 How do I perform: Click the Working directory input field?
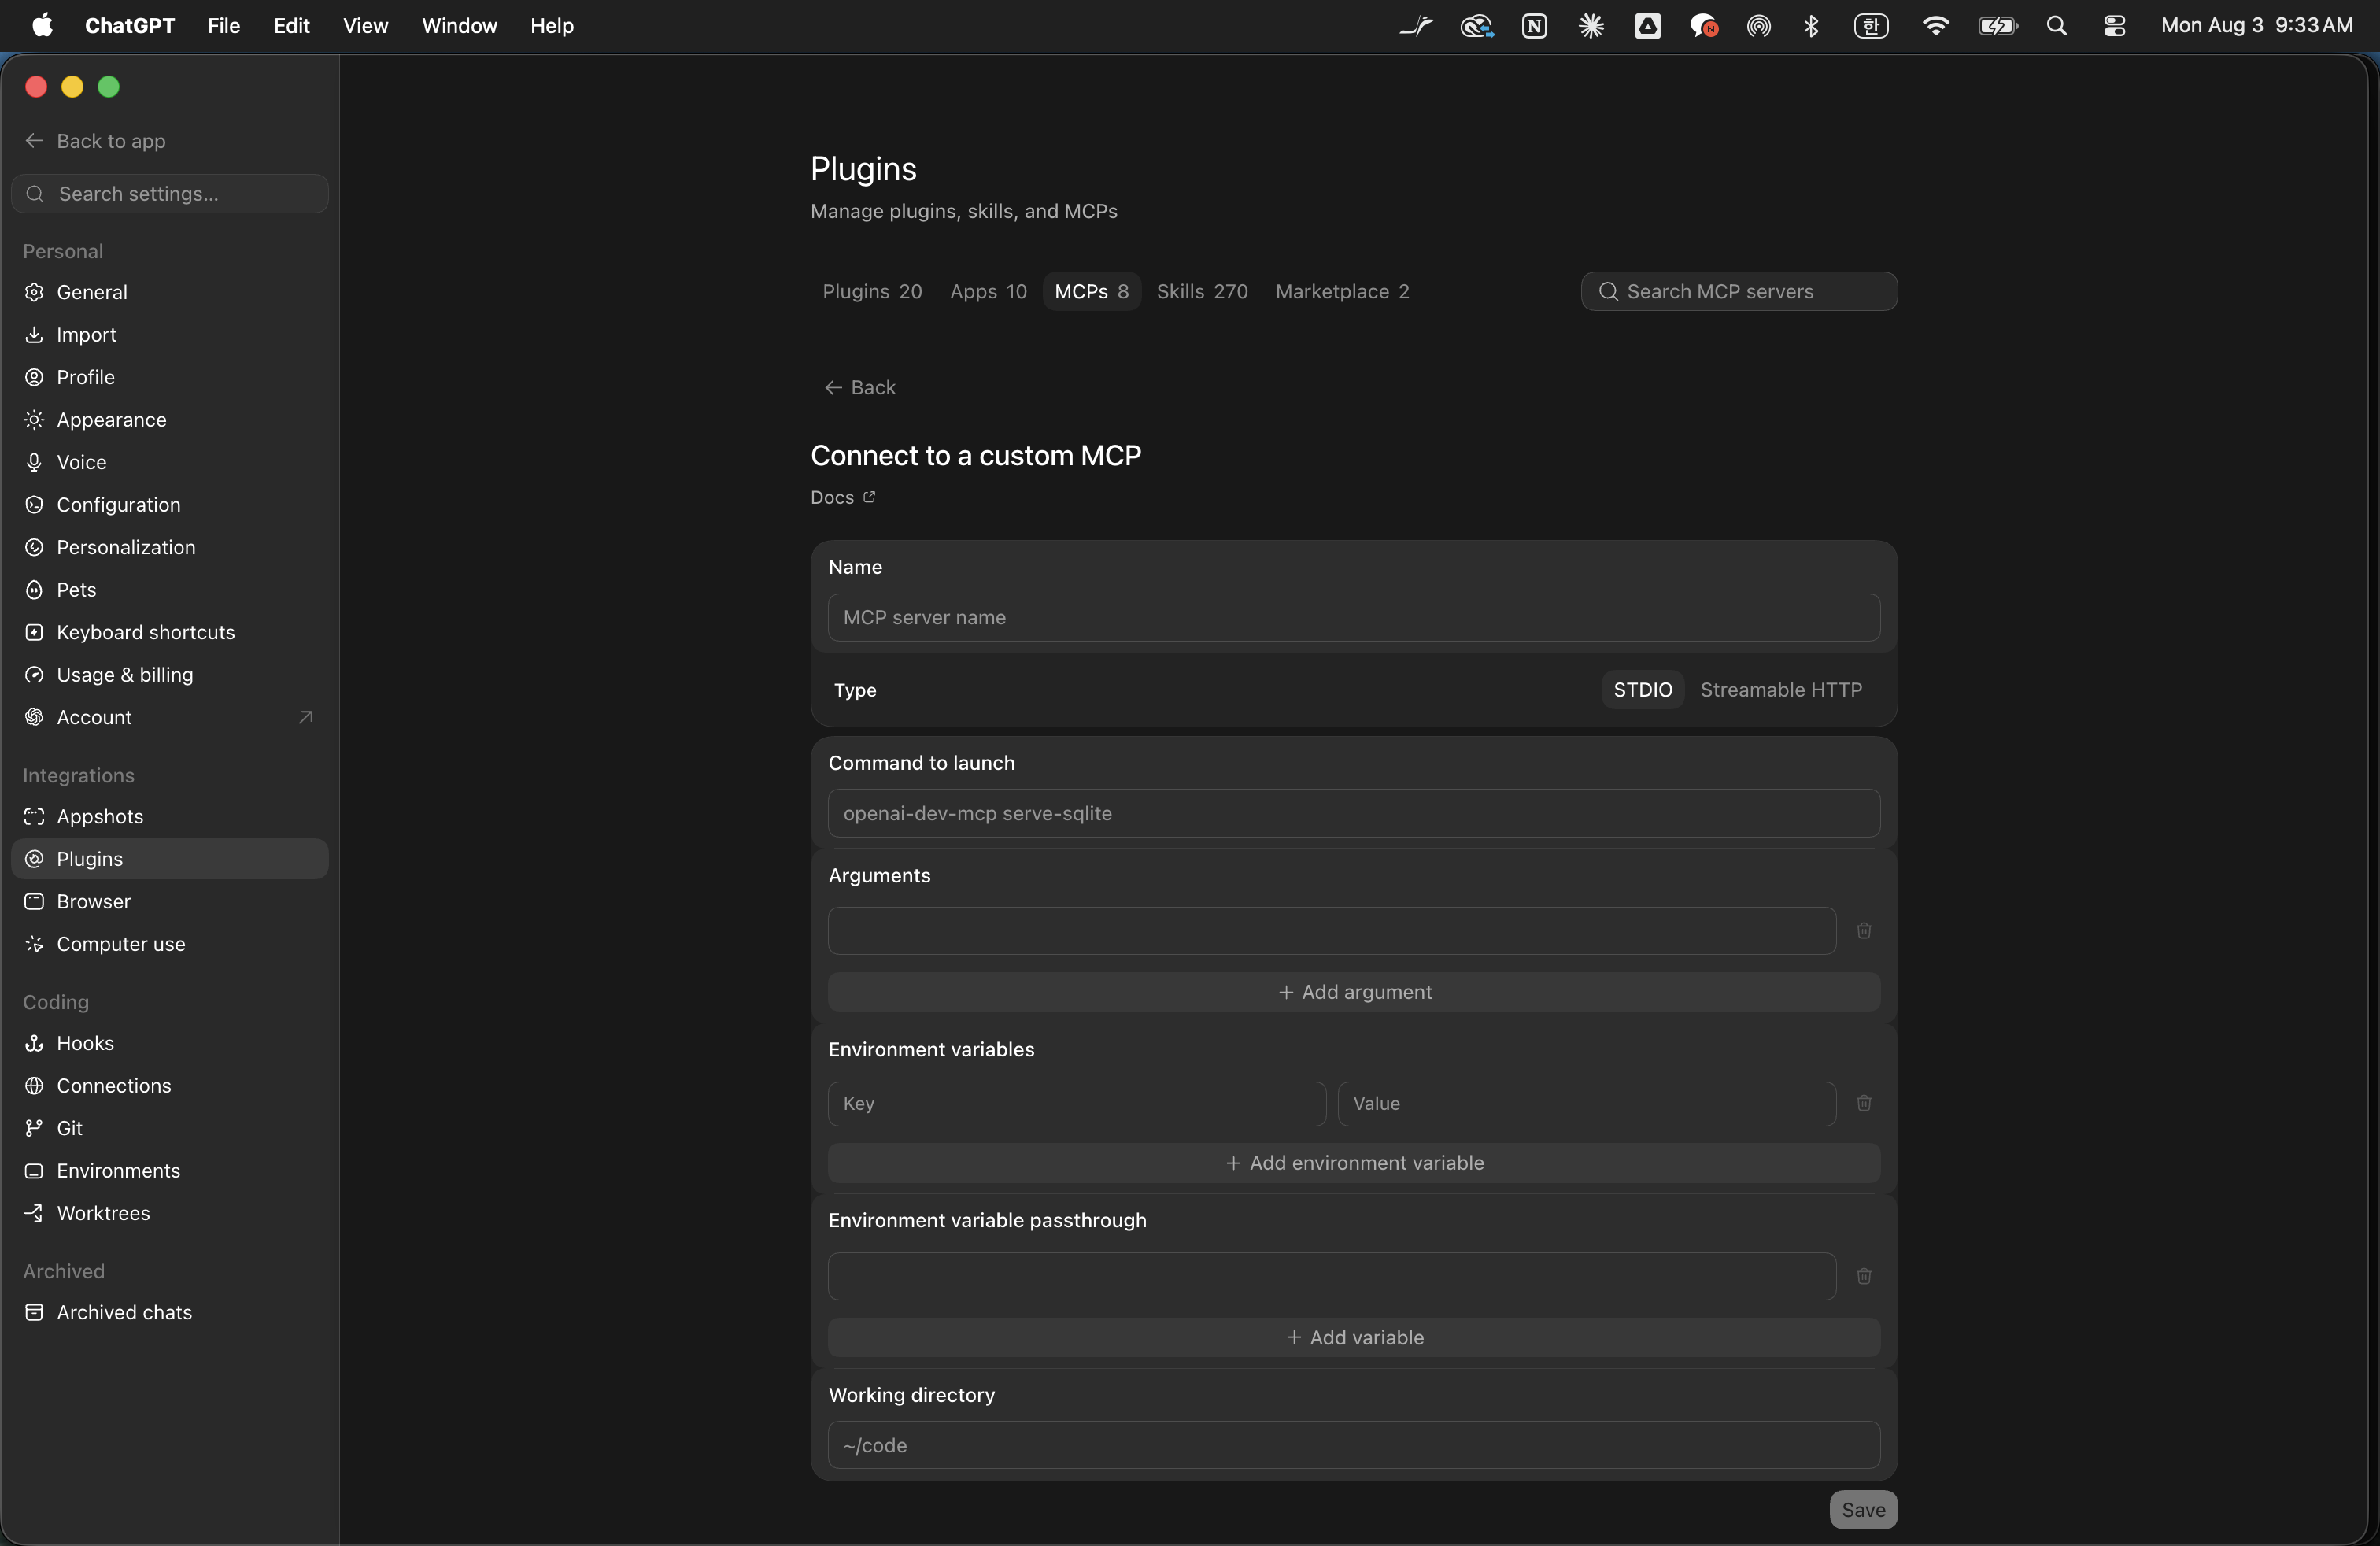(1354, 1445)
